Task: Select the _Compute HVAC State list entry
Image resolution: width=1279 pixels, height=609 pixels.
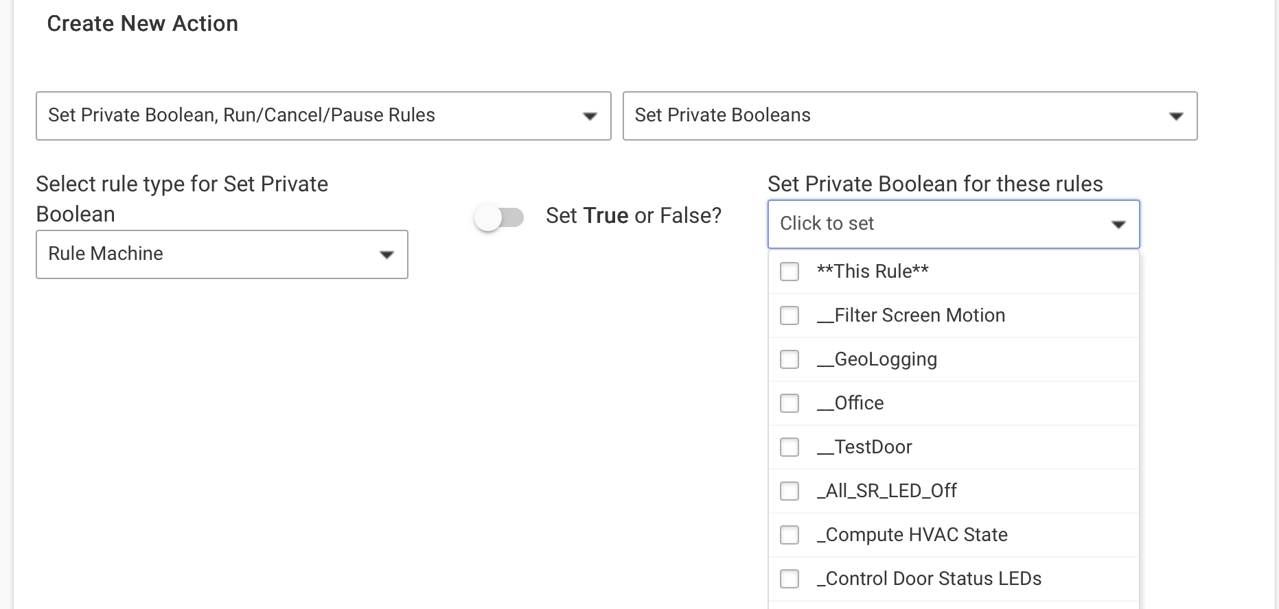Action: (x=912, y=535)
